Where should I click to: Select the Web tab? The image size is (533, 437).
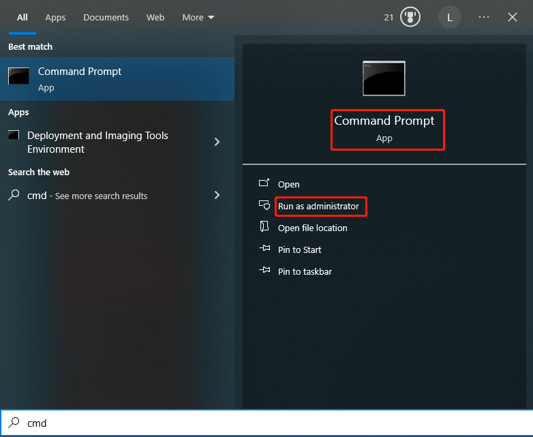point(155,17)
